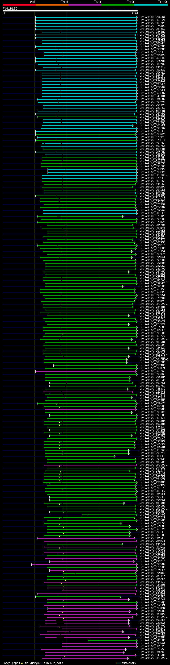Select the UniRef100_Q9SW25 label
Screen dimensions: 170x665
[152, 134]
